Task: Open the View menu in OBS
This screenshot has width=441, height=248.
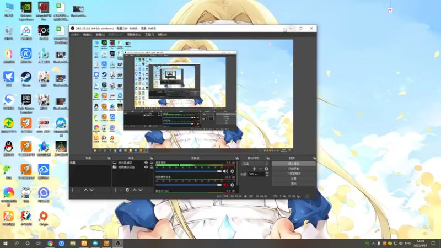Action: 100,35
